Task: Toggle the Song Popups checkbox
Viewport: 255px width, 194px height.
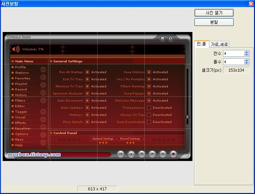Action: [149, 93]
